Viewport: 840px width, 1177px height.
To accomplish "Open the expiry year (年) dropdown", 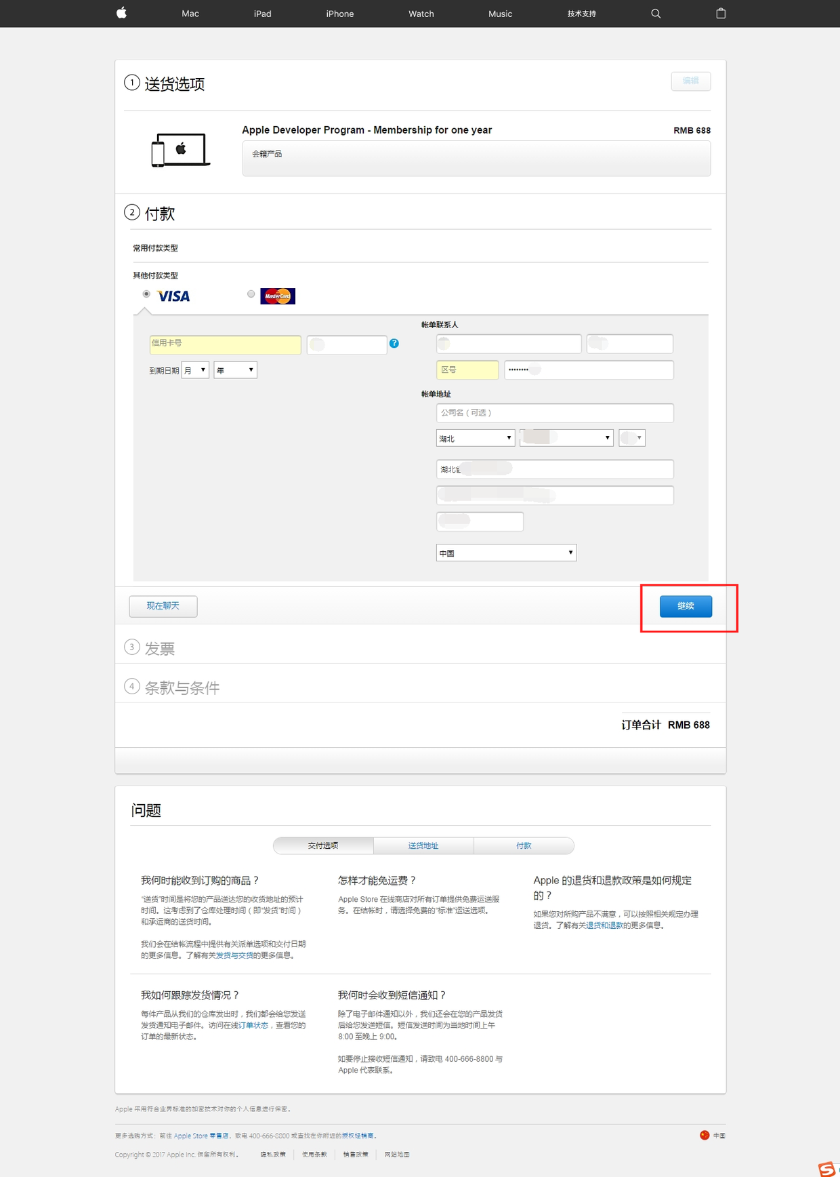I will point(235,370).
